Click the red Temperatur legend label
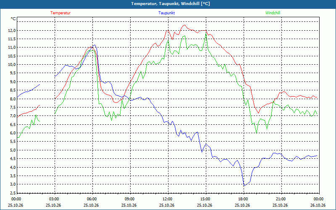This screenshot has width=336, height=210. point(60,13)
